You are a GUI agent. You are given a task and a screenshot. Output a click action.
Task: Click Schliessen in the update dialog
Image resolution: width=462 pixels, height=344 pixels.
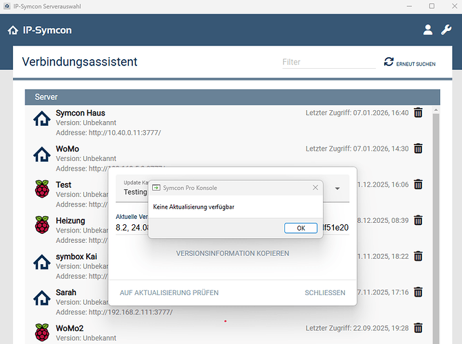click(x=325, y=293)
